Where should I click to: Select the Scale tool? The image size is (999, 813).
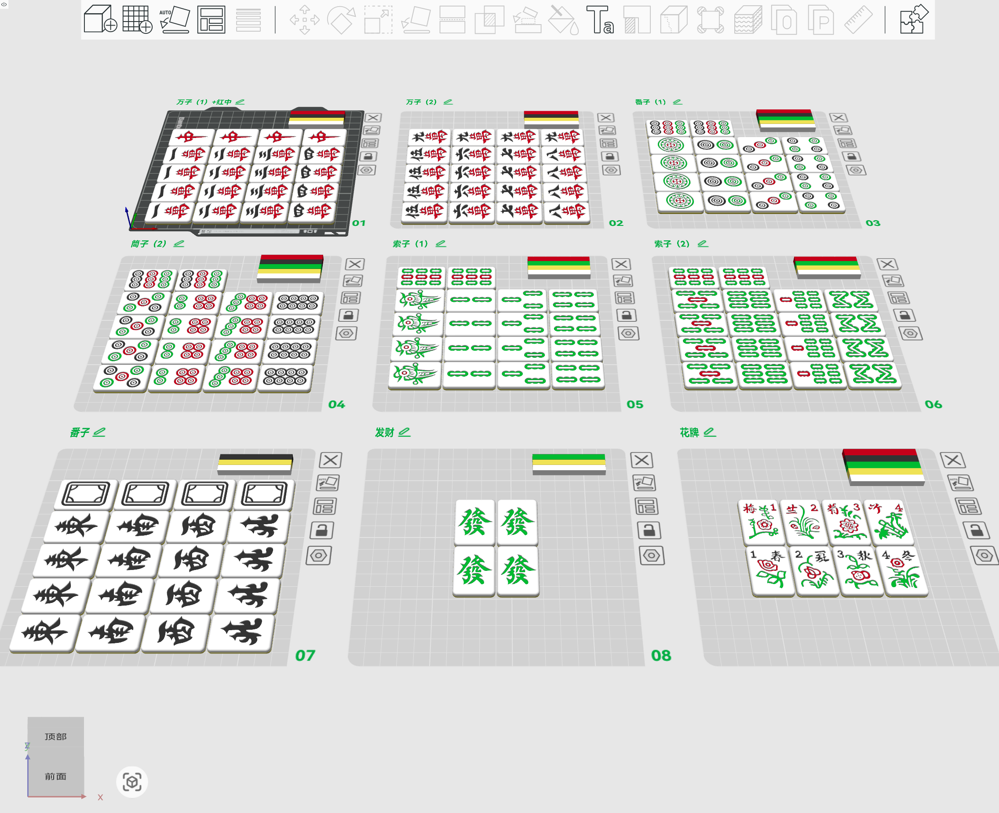379,20
